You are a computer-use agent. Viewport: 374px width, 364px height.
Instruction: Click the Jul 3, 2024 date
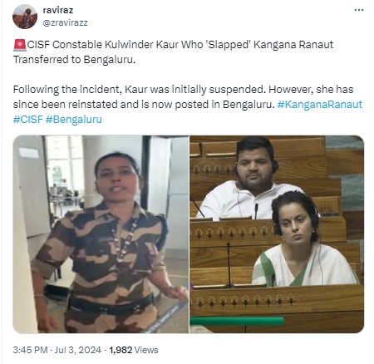pos(78,350)
